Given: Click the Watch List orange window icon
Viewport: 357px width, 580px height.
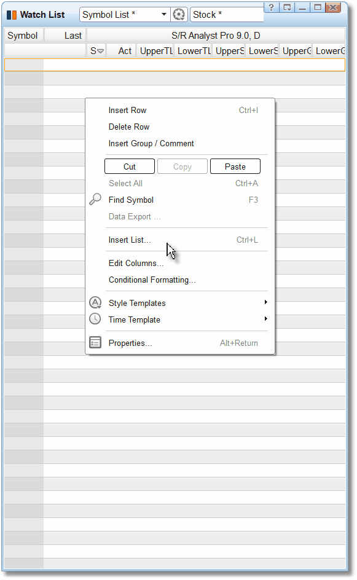Looking at the screenshot, I should point(12,15).
